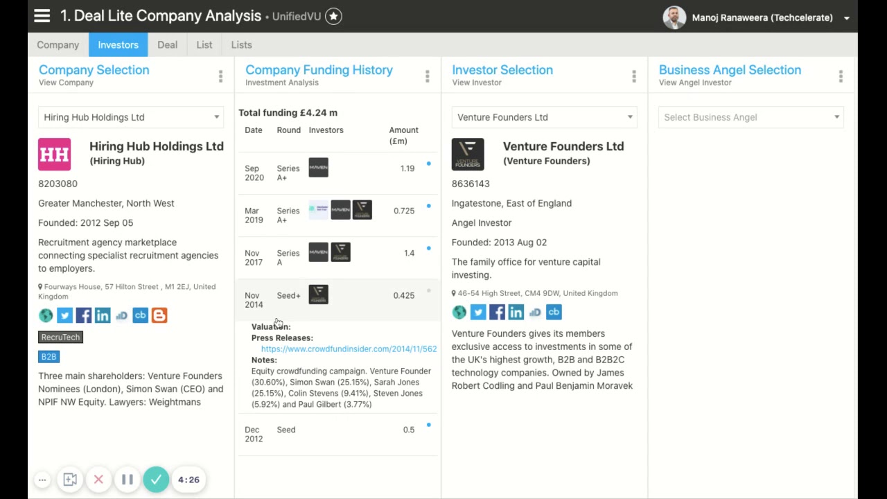Open the hamburger menu icon

click(42, 16)
